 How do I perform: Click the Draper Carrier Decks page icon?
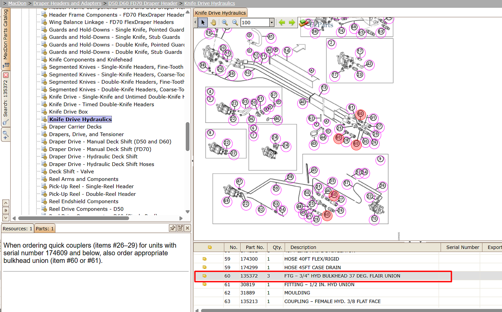point(44,127)
